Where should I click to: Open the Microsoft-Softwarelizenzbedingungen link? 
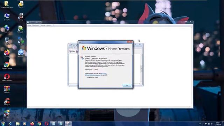[x=96, y=74]
